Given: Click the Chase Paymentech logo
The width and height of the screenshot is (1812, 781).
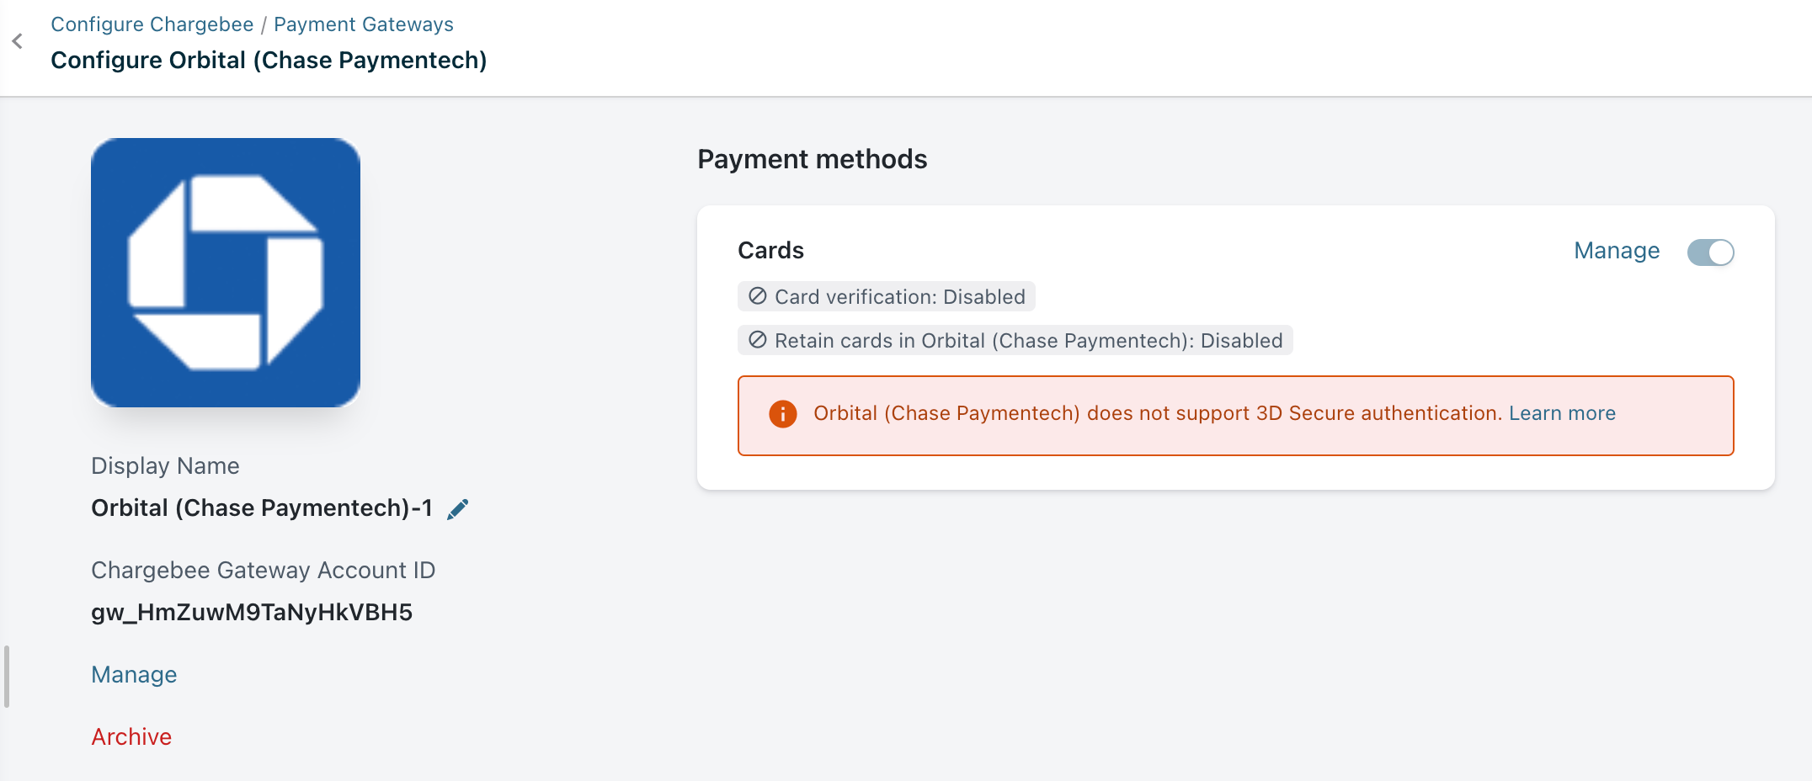Looking at the screenshot, I should click(x=226, y=273).
